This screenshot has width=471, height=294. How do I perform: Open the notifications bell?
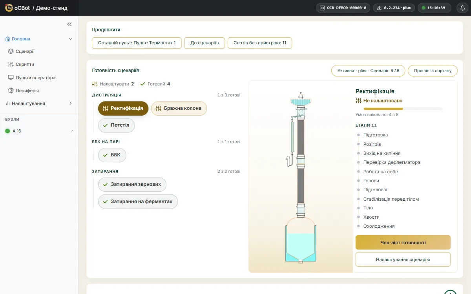(x=462, y=8)
